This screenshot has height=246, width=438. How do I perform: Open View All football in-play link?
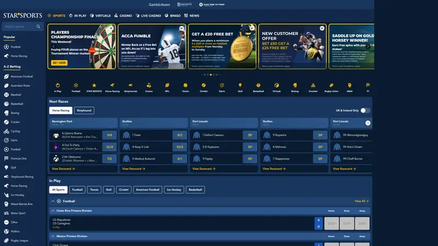(x=361, y=201)
